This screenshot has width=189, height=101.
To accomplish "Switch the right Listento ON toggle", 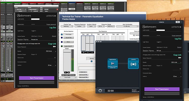I will coord(178,22).
